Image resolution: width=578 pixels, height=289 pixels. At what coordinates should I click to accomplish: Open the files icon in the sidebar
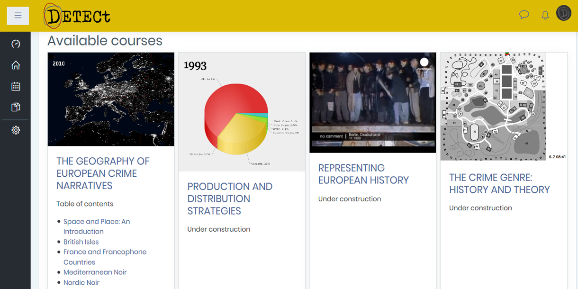pyautogui.click(x=16, y=107)
